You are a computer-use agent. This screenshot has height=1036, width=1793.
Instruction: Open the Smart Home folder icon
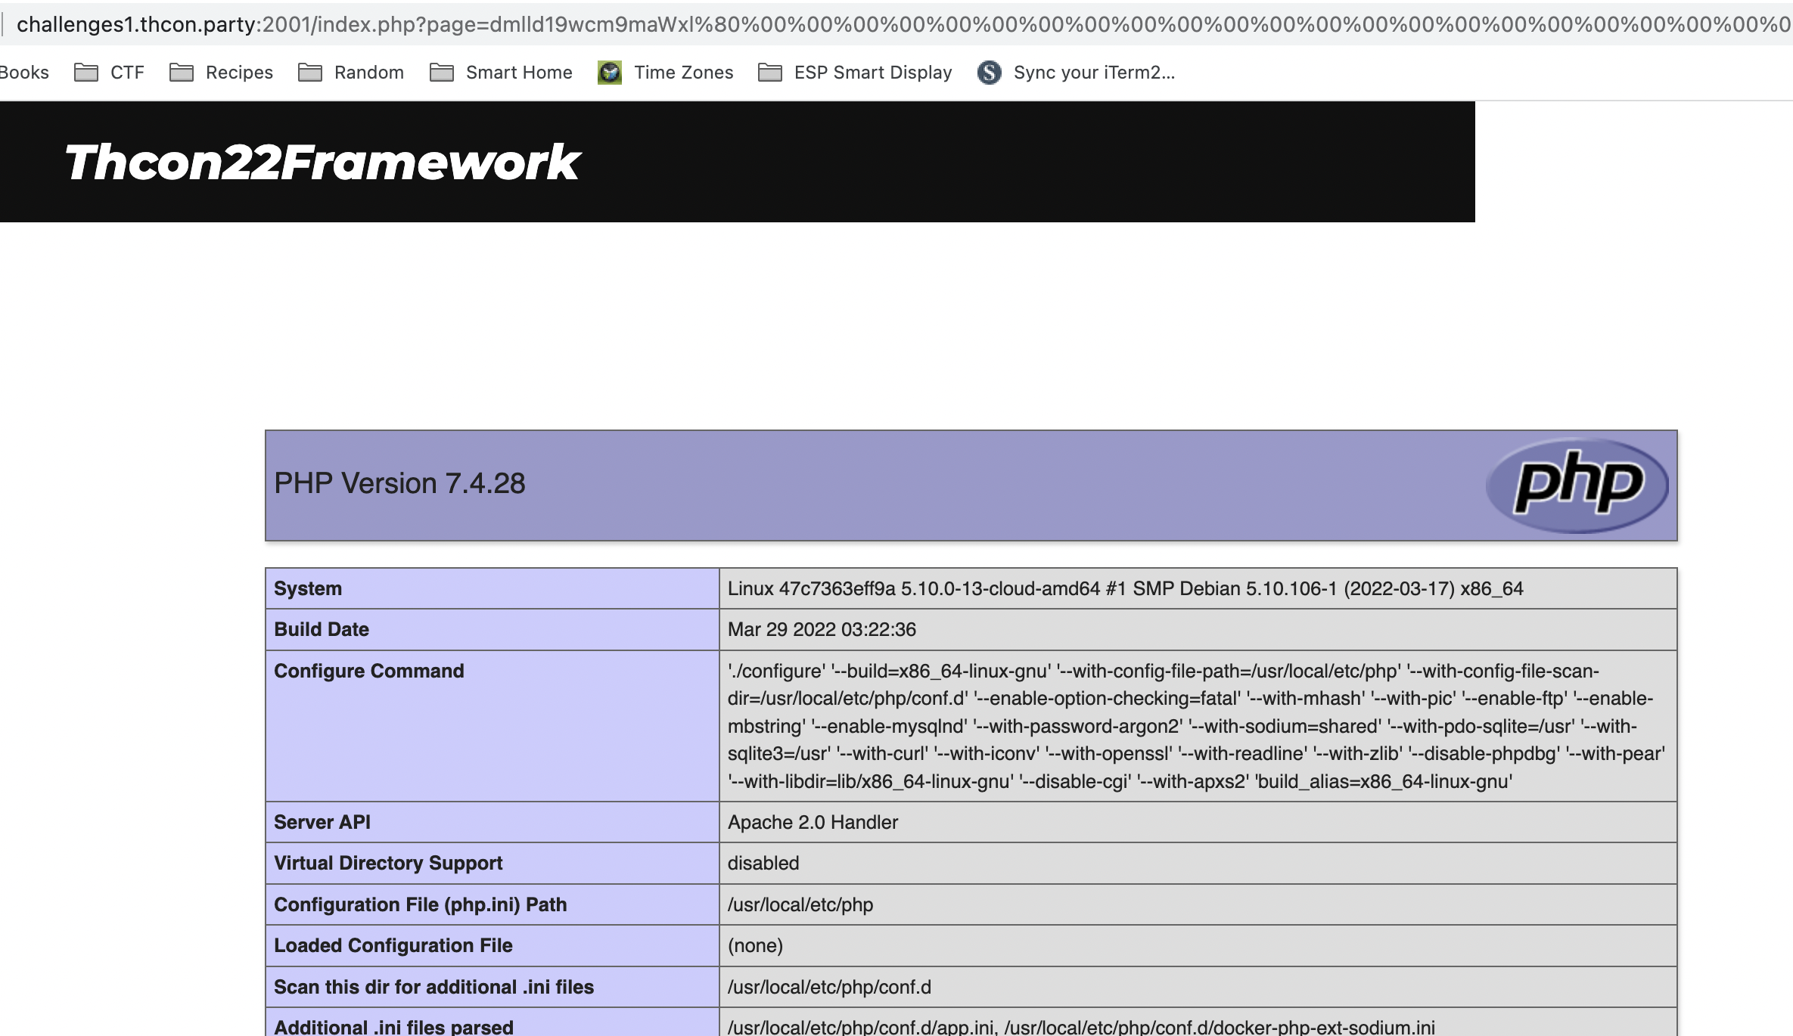(442, 73)
